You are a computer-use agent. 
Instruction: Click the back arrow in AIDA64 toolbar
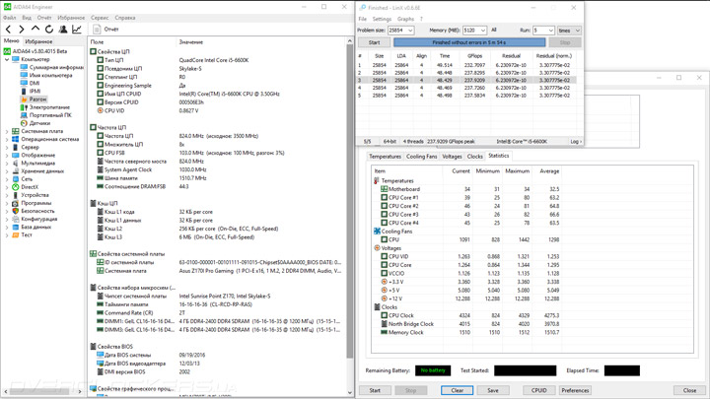pyautogui.click(x=9, y=30)
